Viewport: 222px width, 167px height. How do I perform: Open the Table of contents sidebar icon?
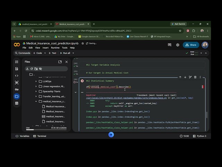(x=17, y=62)
